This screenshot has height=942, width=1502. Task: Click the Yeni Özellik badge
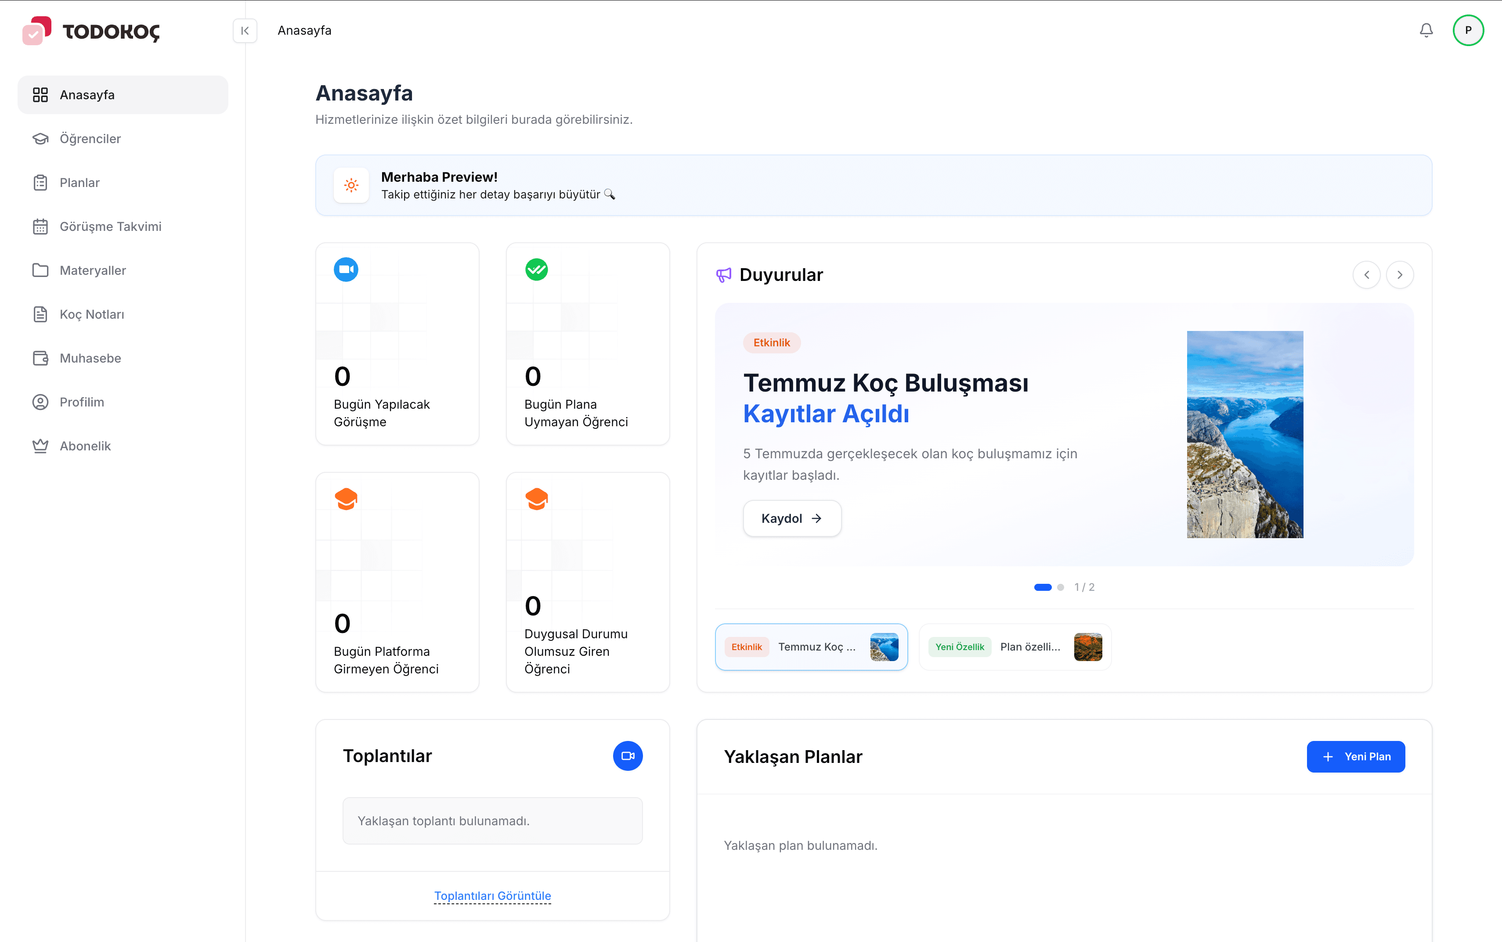click(x=960, y=647)
